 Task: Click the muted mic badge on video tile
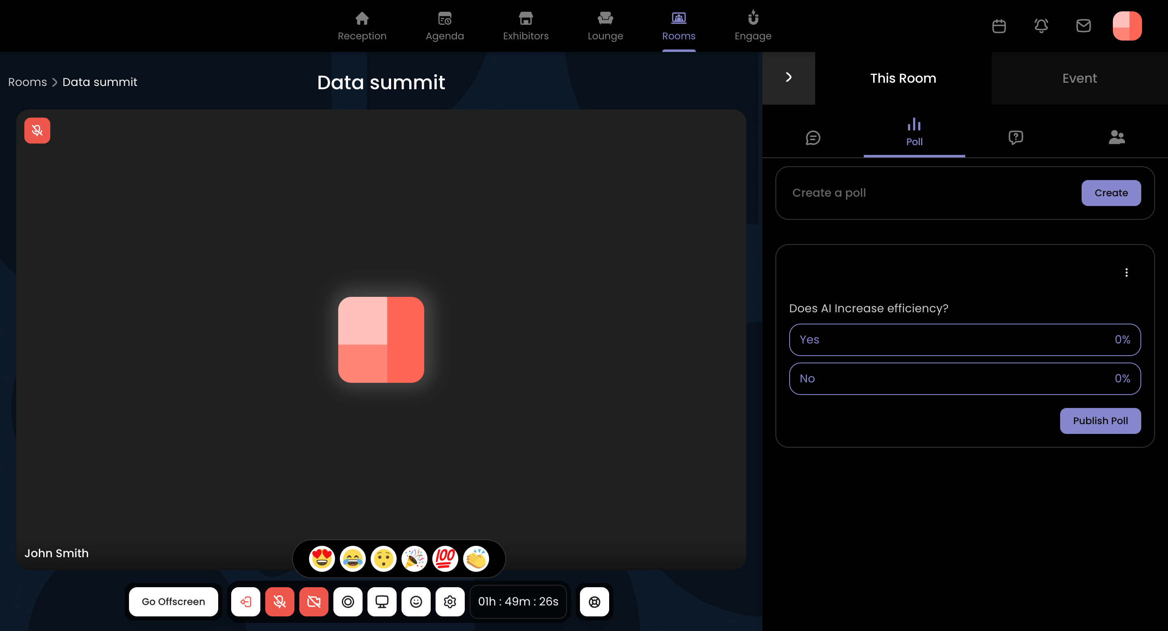point(37,131)
